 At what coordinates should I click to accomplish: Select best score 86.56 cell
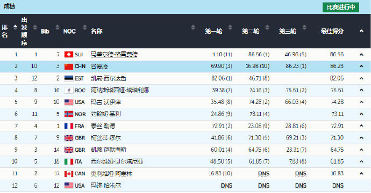[x=337, y=55]
